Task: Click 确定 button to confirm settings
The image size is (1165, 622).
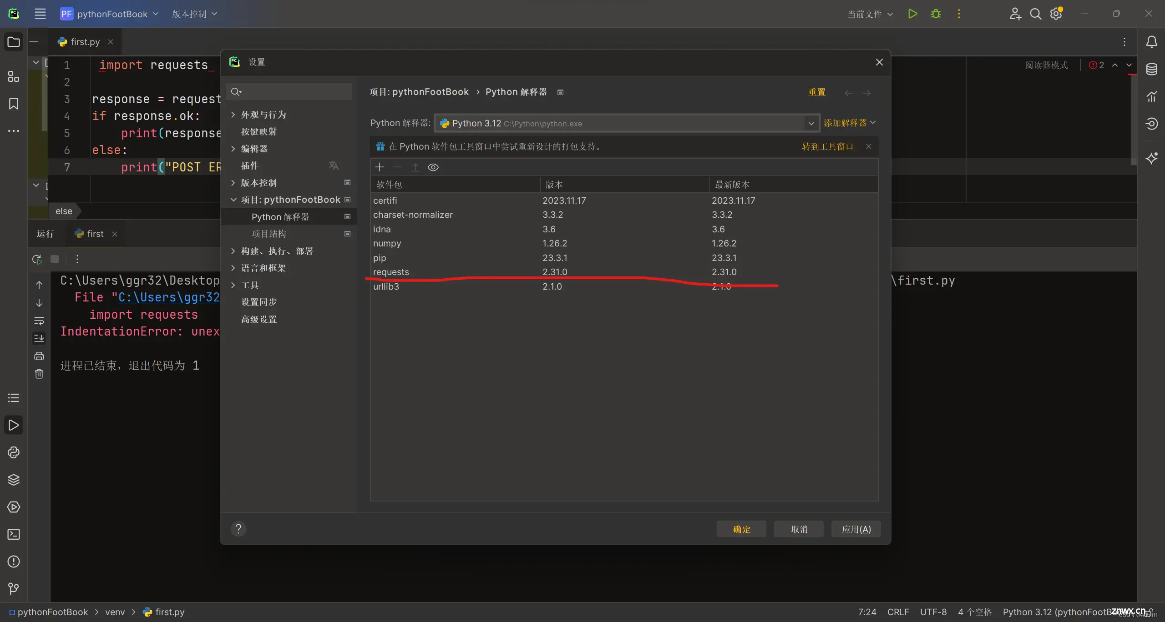Action: pyautogui.click(x=740, y=529)
